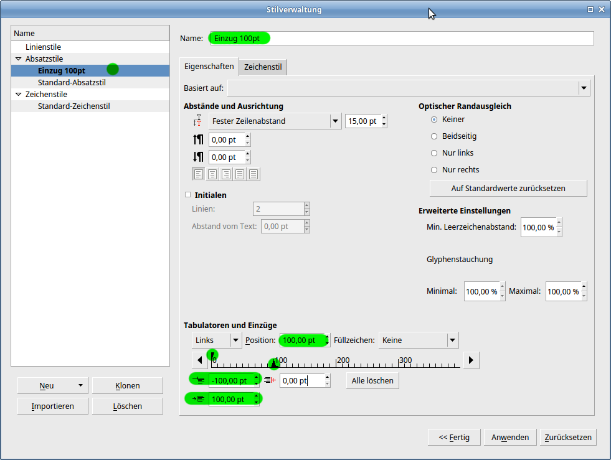Select justified (block) alignment icon
The width and height of the screenshot is (611, 460).
240,174
